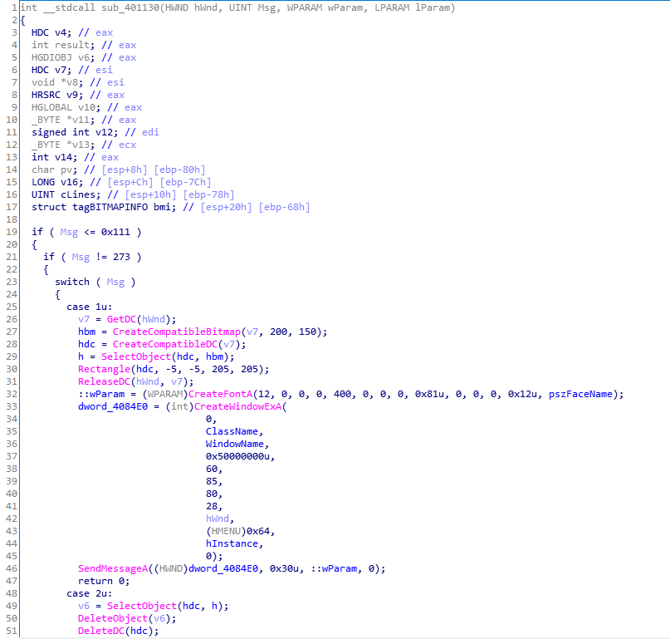Click line number 48 in the gutter
This screenshot has height=639, width=670.
tap(12, 593)
